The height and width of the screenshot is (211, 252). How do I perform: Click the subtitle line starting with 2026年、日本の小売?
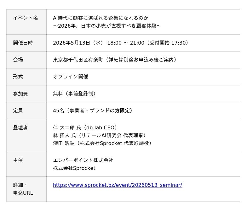coord(107,26)
